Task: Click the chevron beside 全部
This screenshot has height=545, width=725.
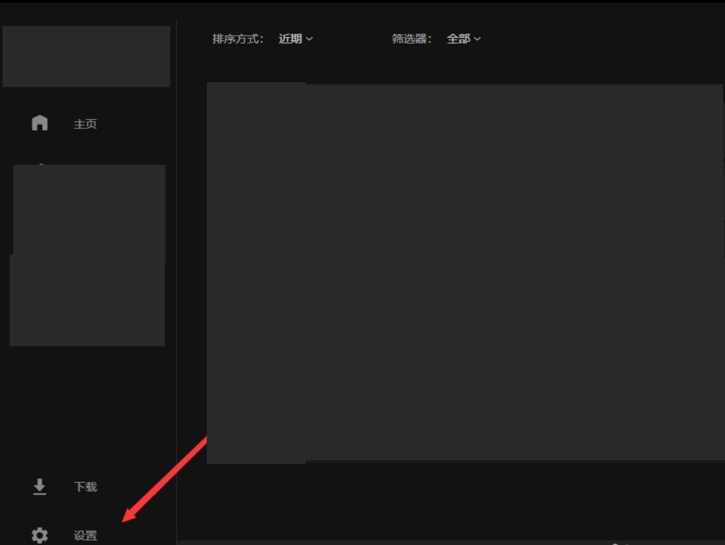Action: tap(478, 39)
